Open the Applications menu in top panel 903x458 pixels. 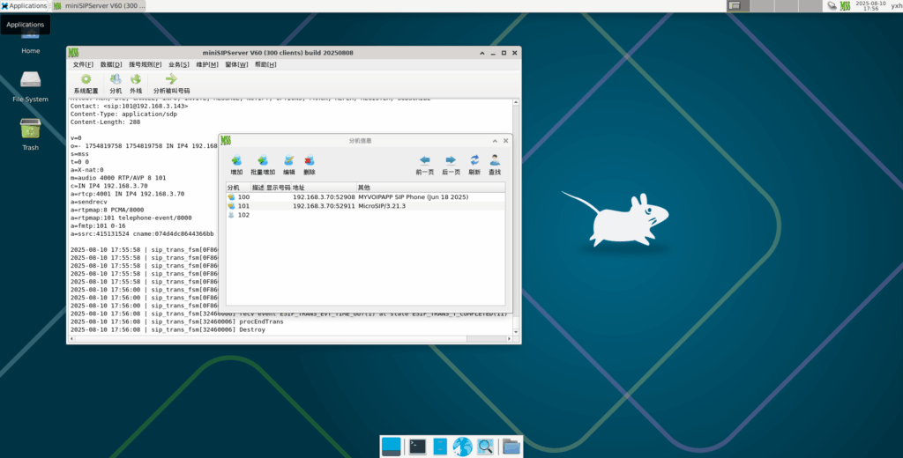coord(24,6)
